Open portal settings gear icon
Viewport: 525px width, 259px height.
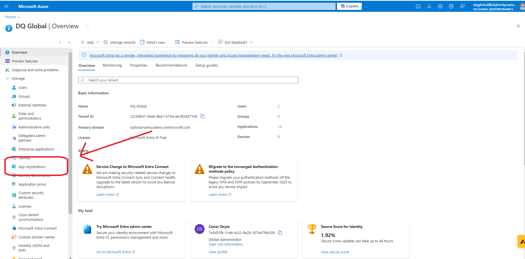pos(440,6)
